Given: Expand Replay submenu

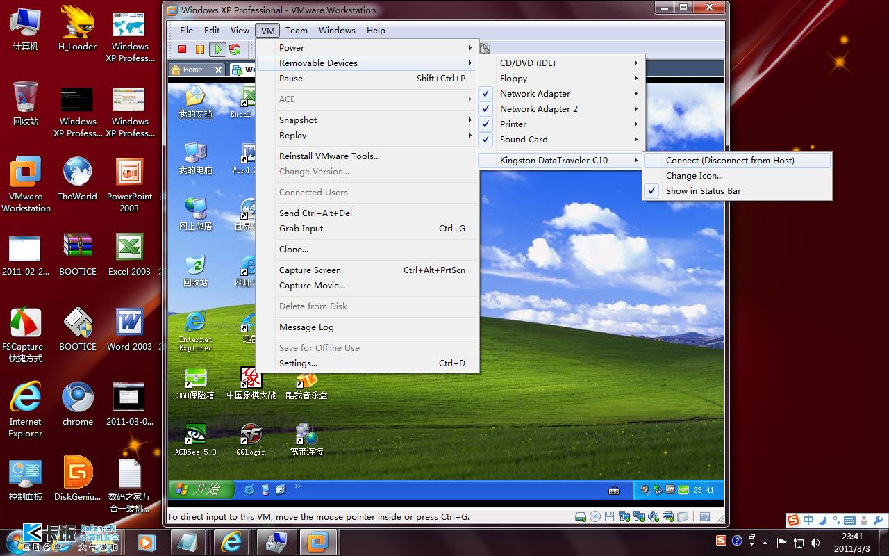Looking at the screenshot, I should point(367,135).
